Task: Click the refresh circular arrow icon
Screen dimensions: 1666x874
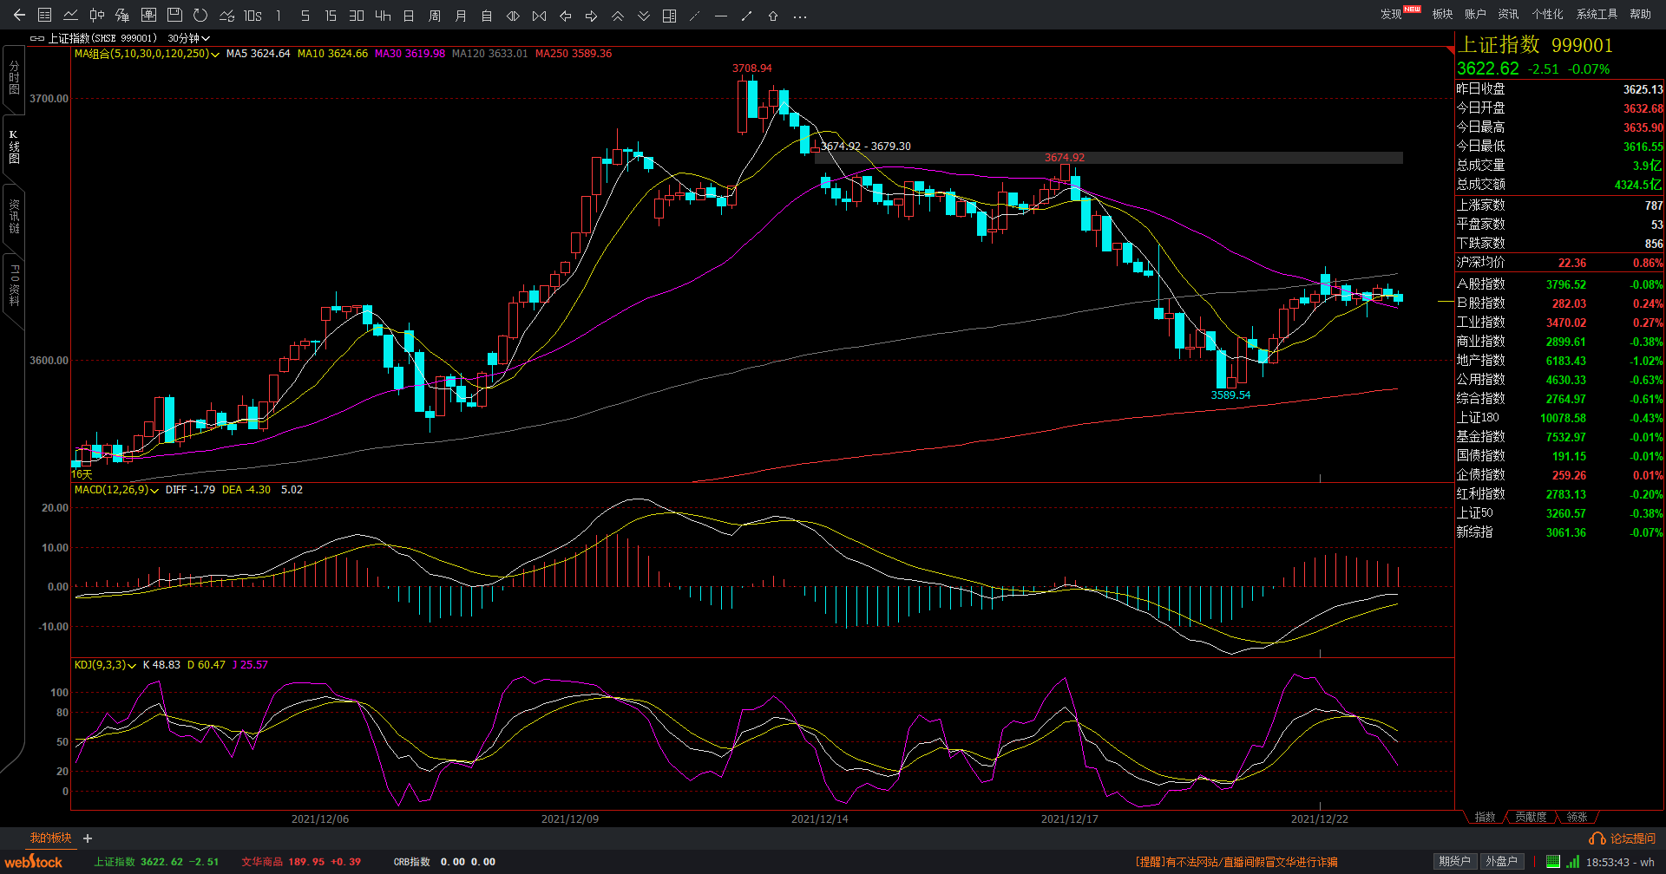Action: [200, 16]
